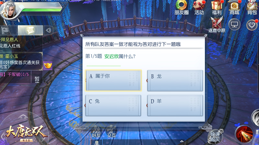Open the 朋友圈 friends circle icon

click(181, 7)
